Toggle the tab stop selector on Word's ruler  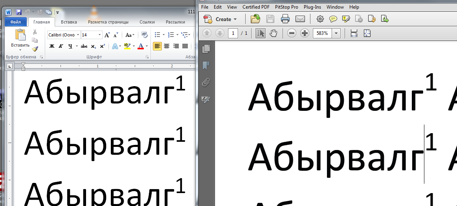(9, 67)
